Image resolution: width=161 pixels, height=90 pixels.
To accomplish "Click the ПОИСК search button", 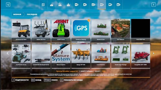I will tap(51, 80).
